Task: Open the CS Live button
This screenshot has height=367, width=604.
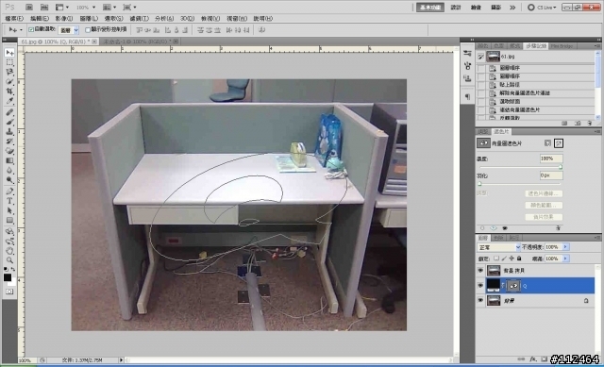Action: click(x=543, y=8)
